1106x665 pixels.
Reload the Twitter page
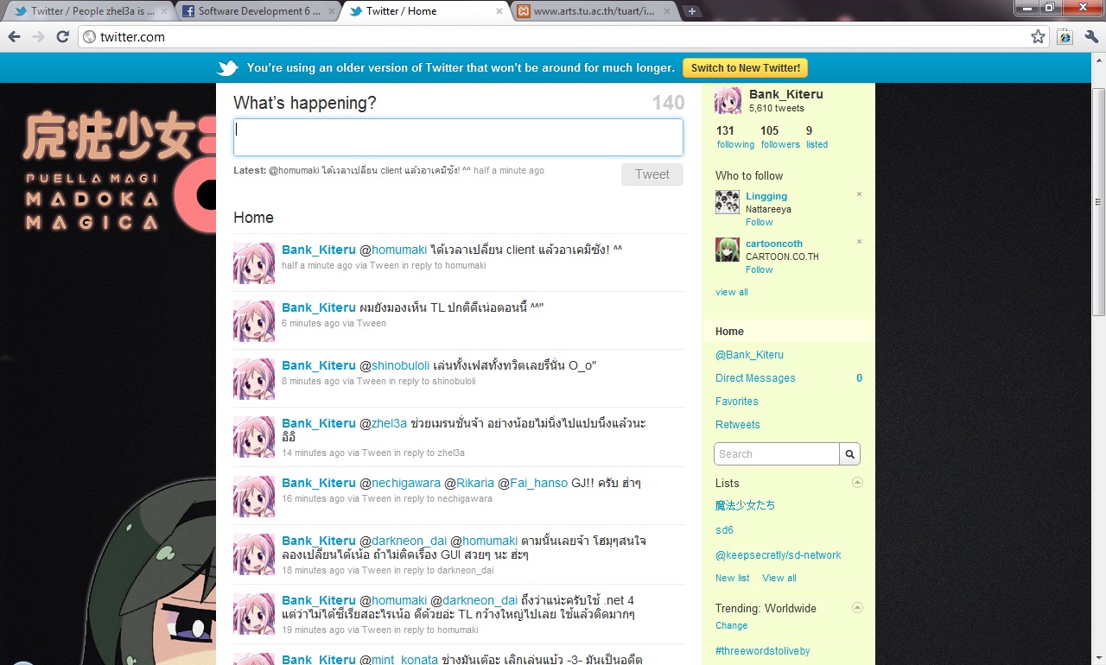point(62,37)
